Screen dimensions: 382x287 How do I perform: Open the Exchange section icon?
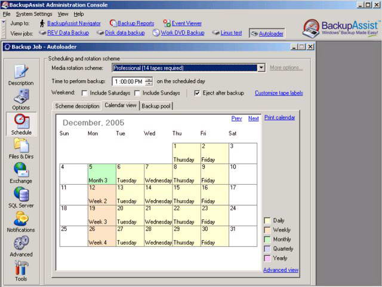(x=21, y=170)
